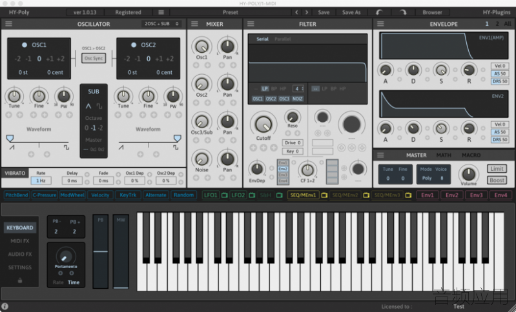
Task: Go to next preset arrow
Action: 307,12
